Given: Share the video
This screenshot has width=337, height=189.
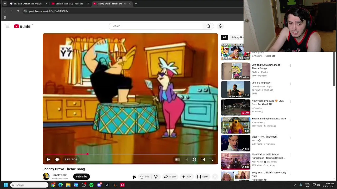Looking at the screenshot, I should [170, 177].
